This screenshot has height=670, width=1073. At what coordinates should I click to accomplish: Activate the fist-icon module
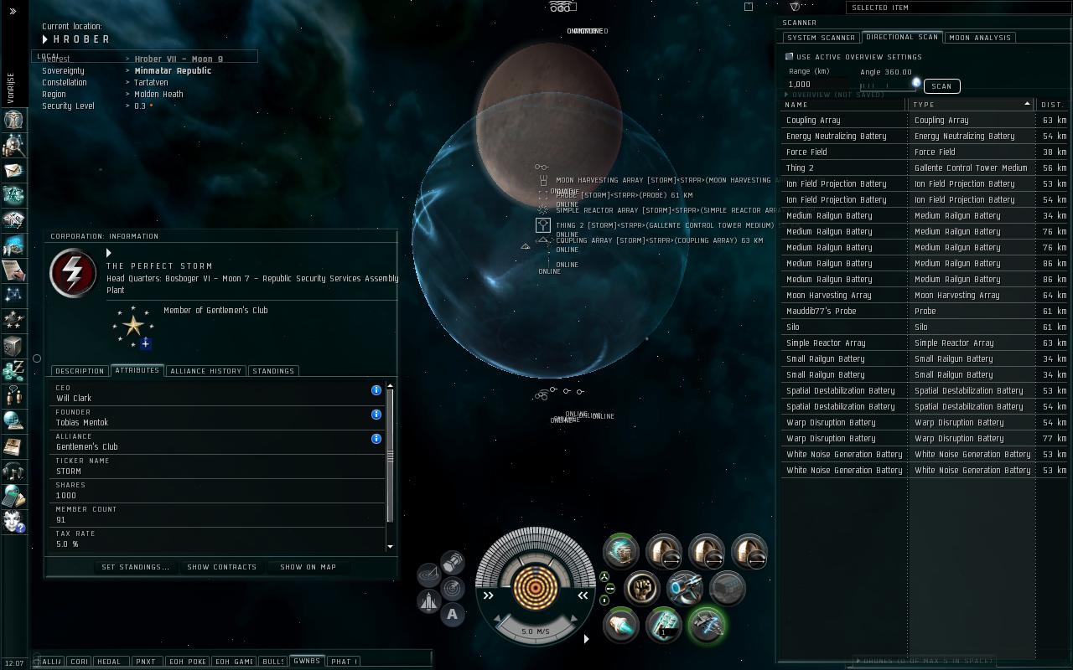[x=643, y=589]
